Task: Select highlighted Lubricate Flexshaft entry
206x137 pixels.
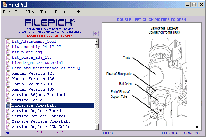Action: click(53, 105)
